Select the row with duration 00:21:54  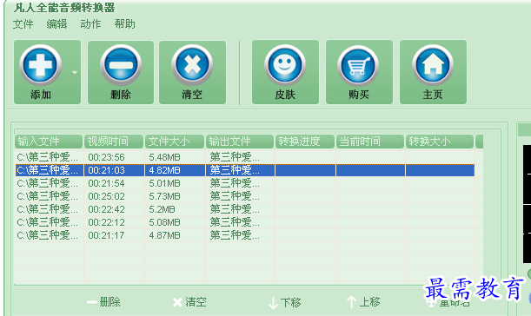pyautogui.click(x=245, y=183)
